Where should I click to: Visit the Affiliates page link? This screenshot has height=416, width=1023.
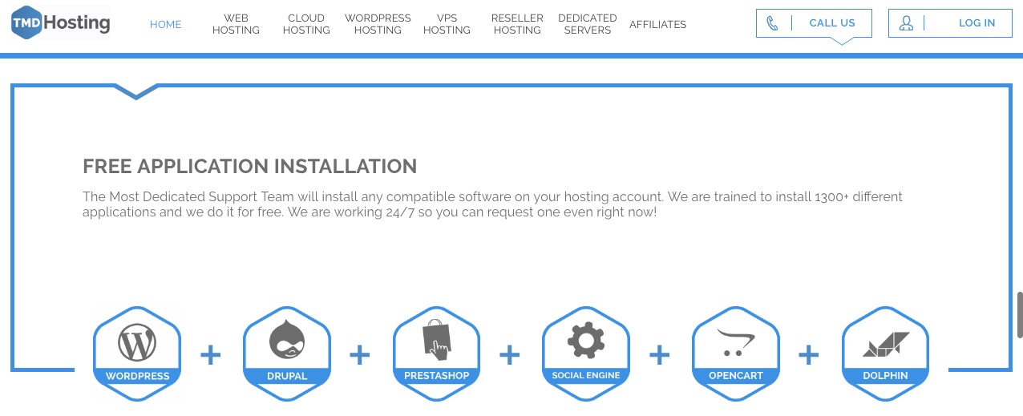click(x=657, y=24)
